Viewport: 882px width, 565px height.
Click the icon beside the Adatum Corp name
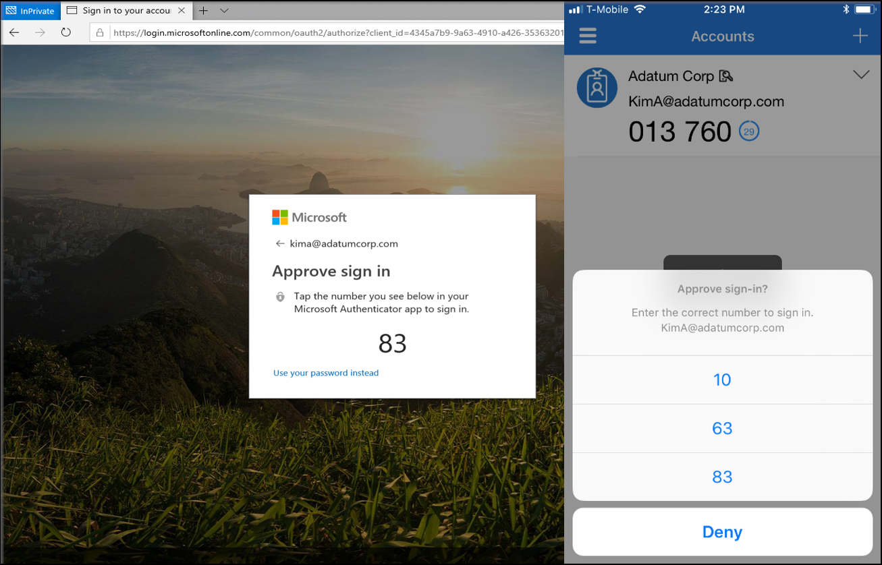(x=726, y=76)
